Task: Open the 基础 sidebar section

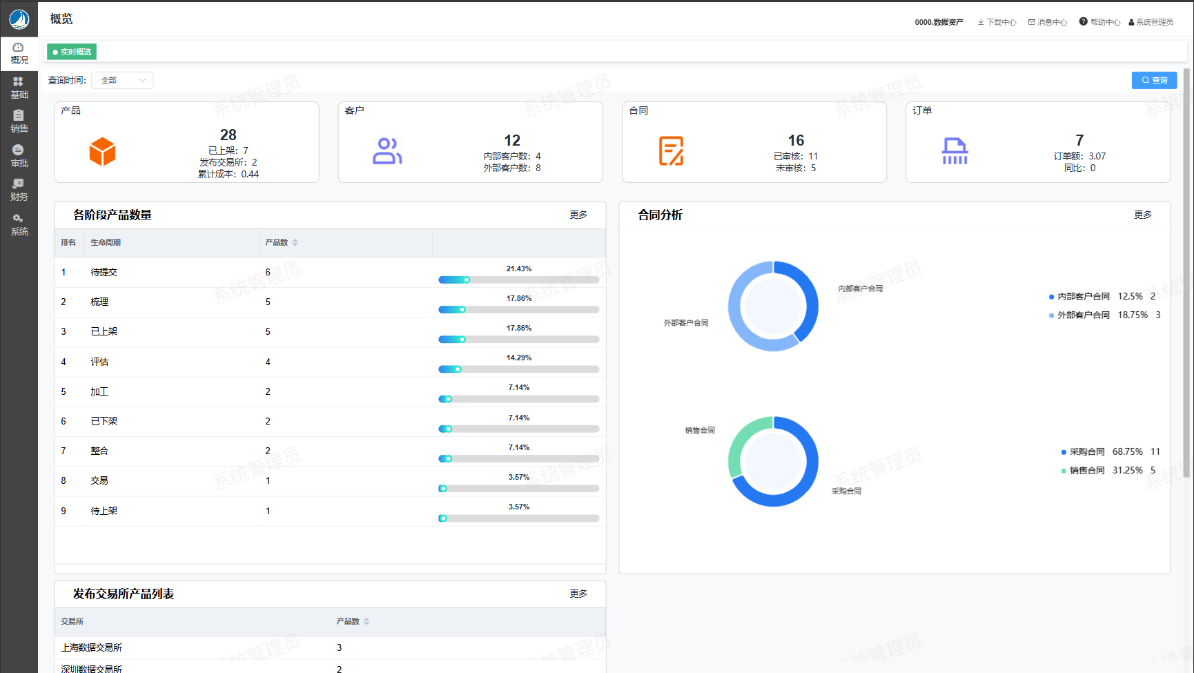Action: (x=19, y=88)
